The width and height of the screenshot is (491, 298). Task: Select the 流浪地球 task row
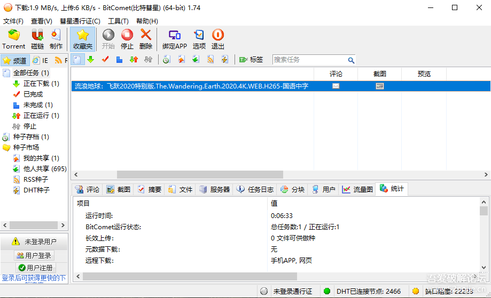tap(280, 86)
